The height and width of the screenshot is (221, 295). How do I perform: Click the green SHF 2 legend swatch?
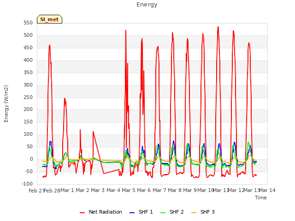coord(163,213)
